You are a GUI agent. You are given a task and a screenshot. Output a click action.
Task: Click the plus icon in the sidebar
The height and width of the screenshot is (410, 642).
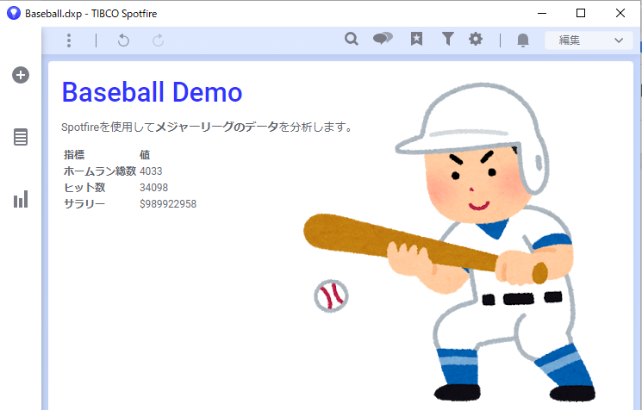coord(21,75)
